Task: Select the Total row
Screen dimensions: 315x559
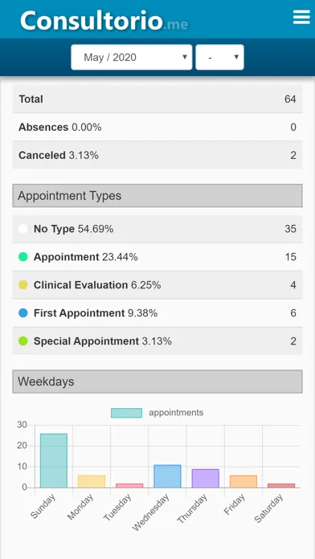Action: (157, 99)
